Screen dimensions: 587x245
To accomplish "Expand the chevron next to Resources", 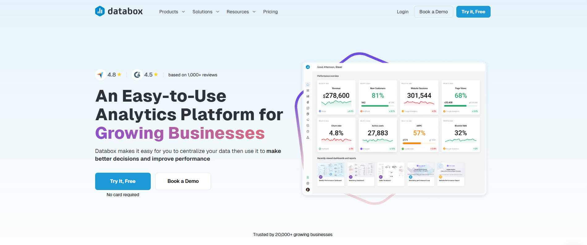I will coord(254,12).
